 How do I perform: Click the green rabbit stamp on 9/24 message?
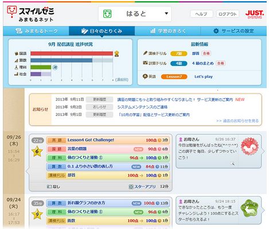[x=249, y=208]
